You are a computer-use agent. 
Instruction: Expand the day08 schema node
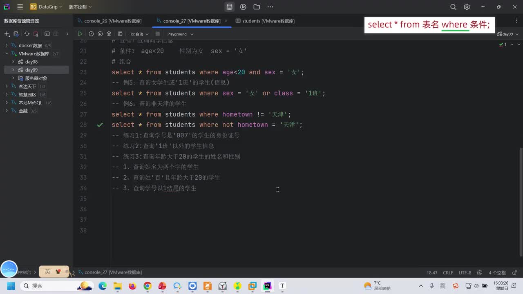(x=13, y=62)
